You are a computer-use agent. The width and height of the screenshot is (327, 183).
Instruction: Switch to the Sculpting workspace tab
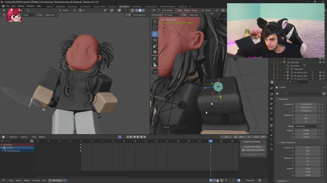tap(72, 7)
